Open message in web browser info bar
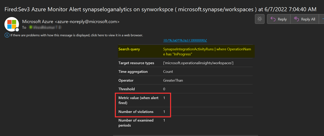Screen dimensions: 324x136 click(77, 35)
